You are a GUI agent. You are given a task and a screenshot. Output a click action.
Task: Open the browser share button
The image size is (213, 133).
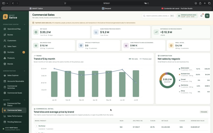pyautogui.click(x=200, y=3)
